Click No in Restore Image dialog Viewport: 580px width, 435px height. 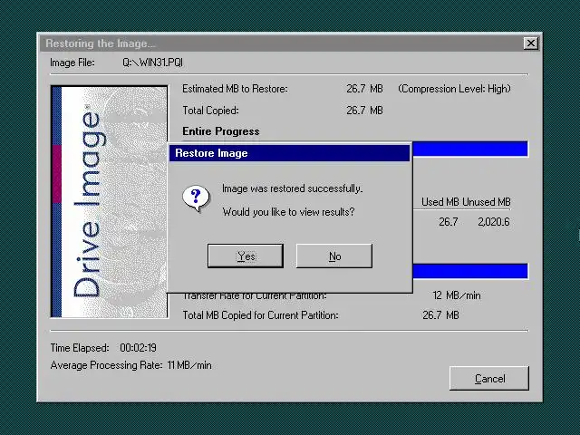click(x=334, y=256)
